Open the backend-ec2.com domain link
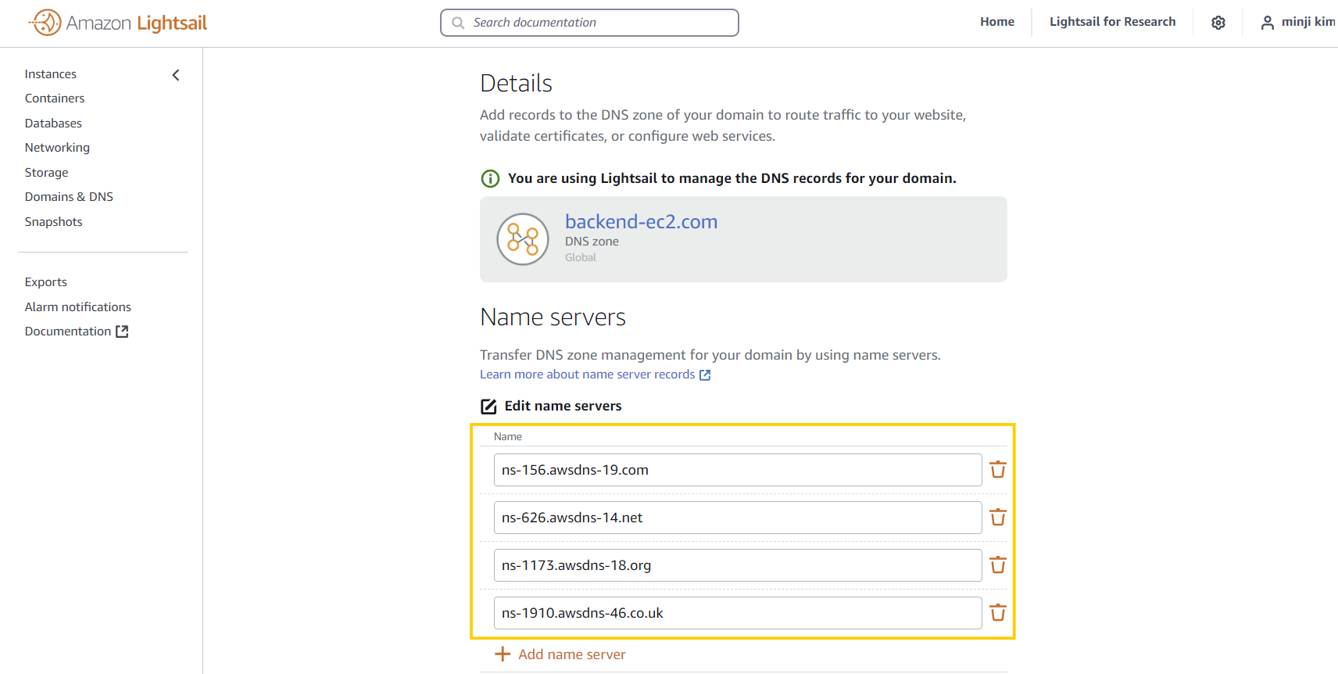The width and height of the screenshot is (1338, 674). point(641,222)
